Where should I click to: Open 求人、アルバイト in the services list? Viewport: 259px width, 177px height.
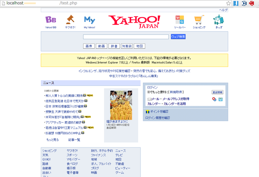pos(101,164)
